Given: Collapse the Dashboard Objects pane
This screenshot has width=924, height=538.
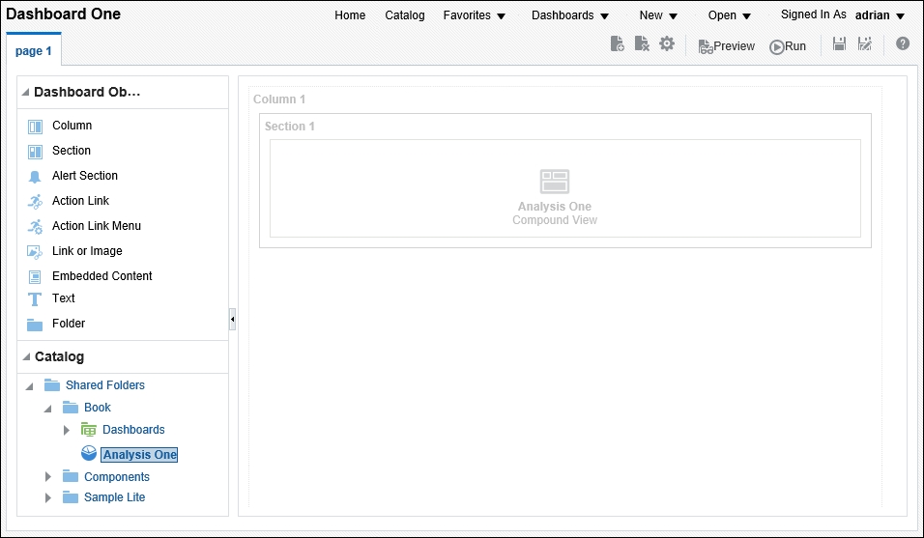Looking at the screenshot, I should click(x=26, y=92).
